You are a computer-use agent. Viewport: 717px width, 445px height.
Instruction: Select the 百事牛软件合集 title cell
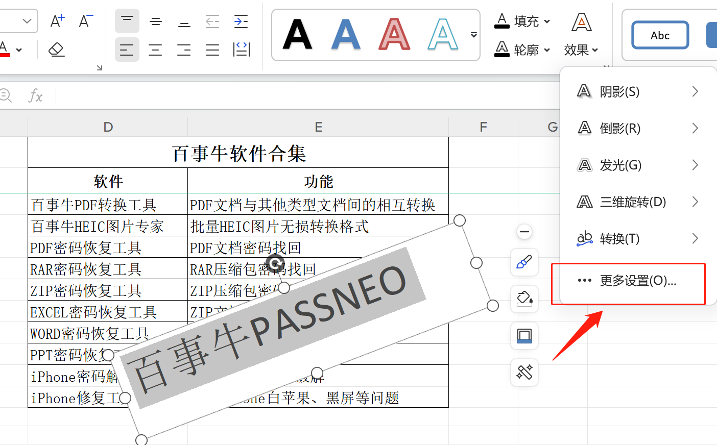click(238, 153)
